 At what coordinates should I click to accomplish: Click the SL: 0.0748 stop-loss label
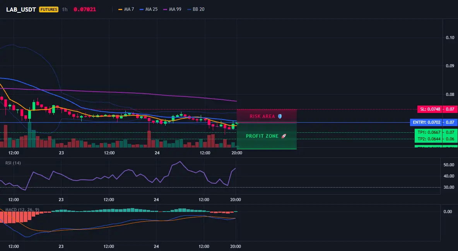click(430, 109)
